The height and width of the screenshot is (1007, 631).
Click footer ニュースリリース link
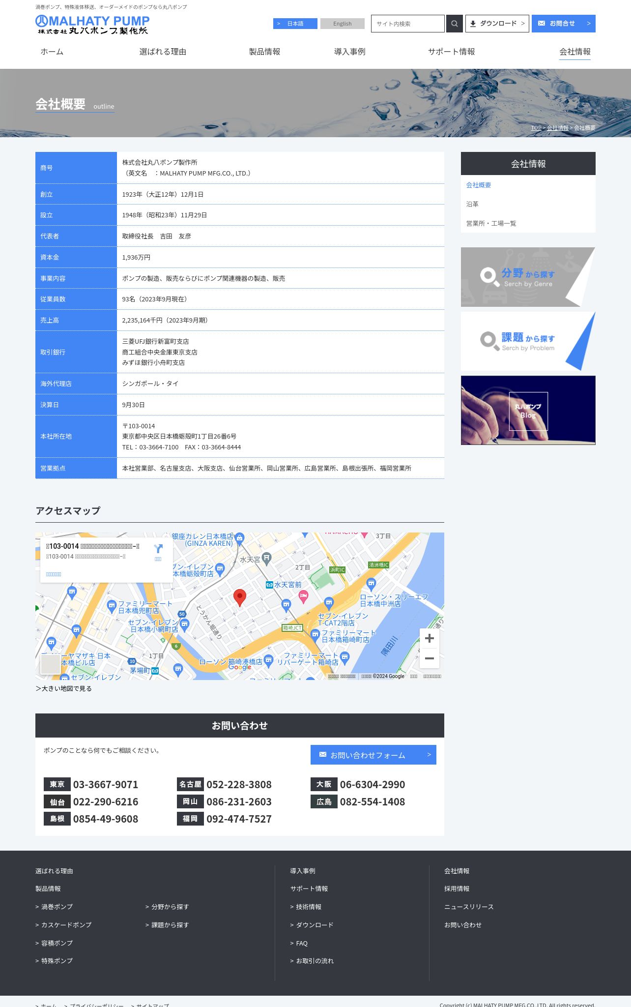(x=469, y=907)
